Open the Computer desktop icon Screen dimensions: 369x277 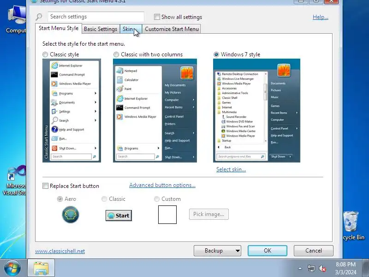[16, 20]
